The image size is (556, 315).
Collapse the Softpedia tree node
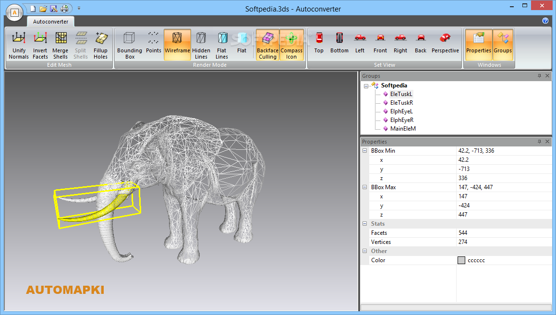click(366, 86)
